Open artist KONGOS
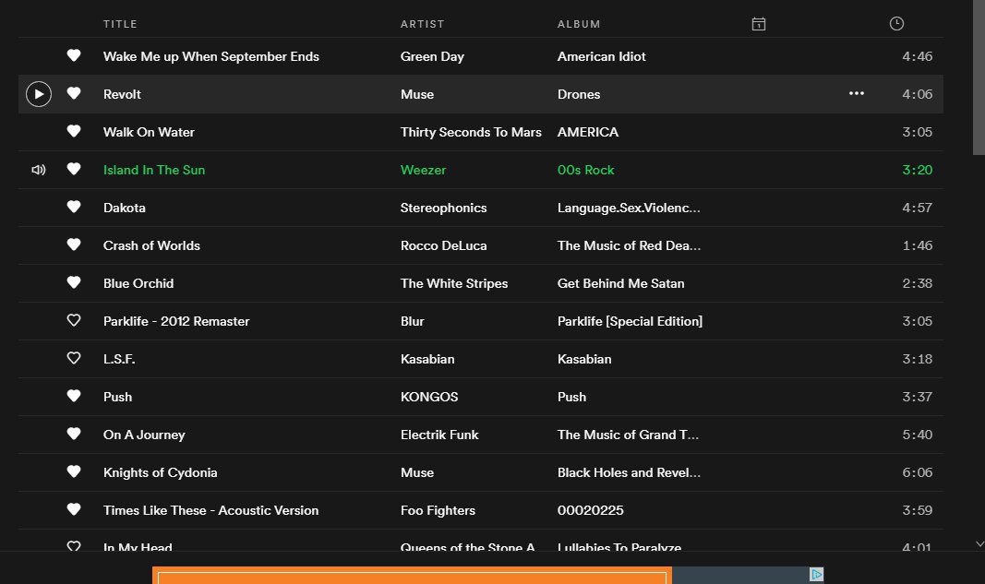The height and width of the screenshot is (584, 985). (429, 397)
